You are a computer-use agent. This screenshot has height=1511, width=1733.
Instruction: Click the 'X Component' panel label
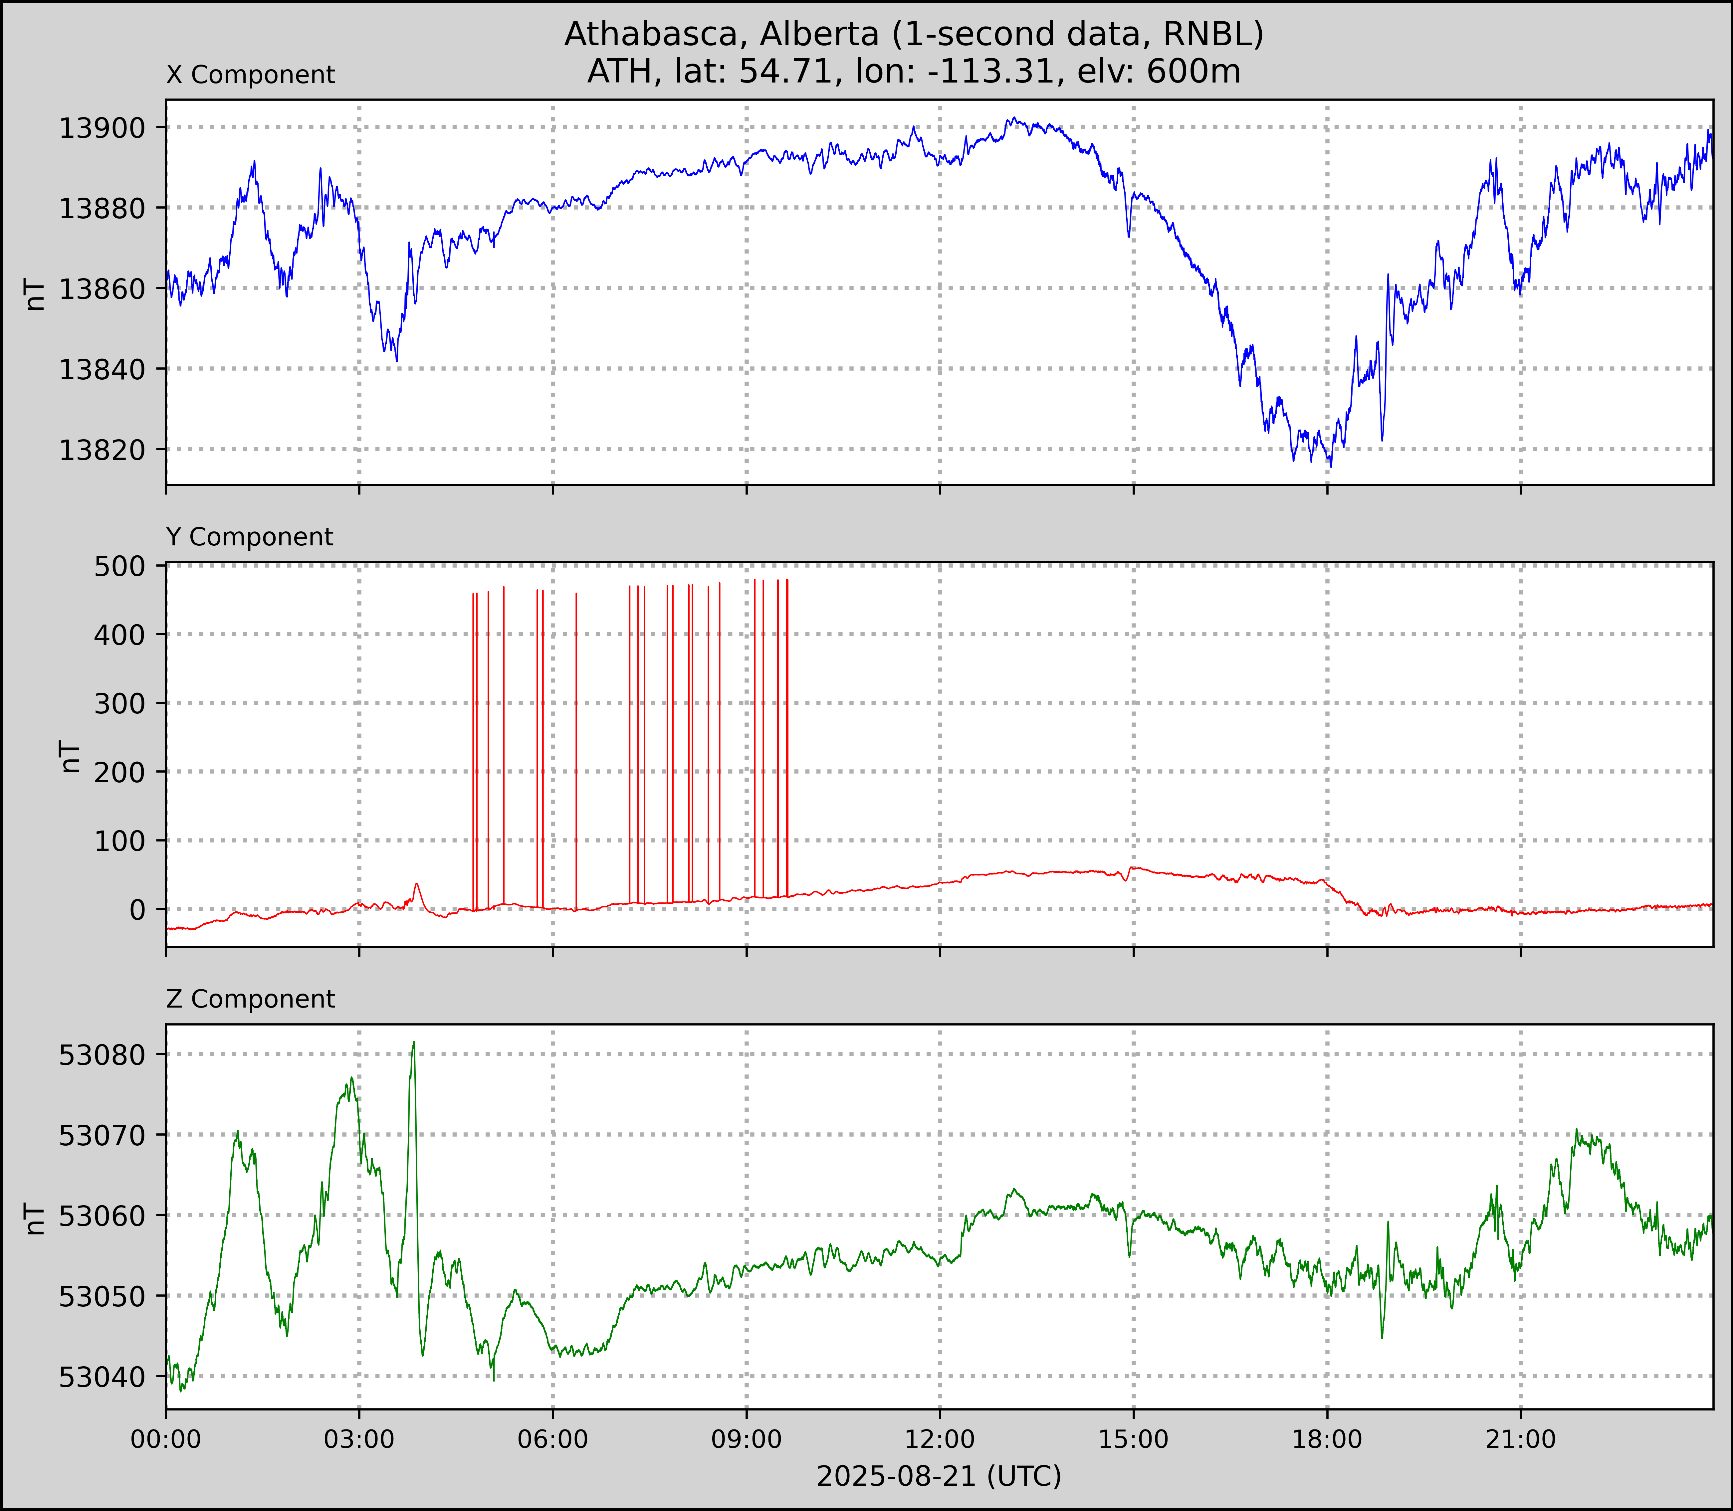point(251,75)
